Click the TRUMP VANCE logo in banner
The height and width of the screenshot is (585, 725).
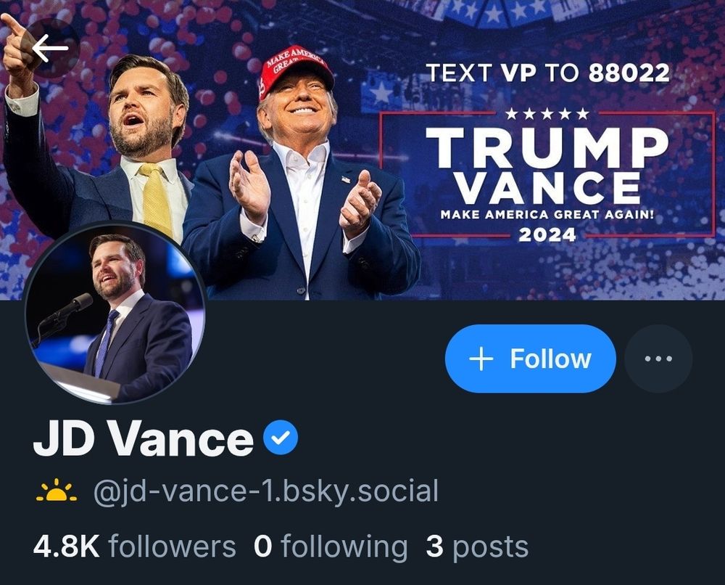click(x=547, y=165)
